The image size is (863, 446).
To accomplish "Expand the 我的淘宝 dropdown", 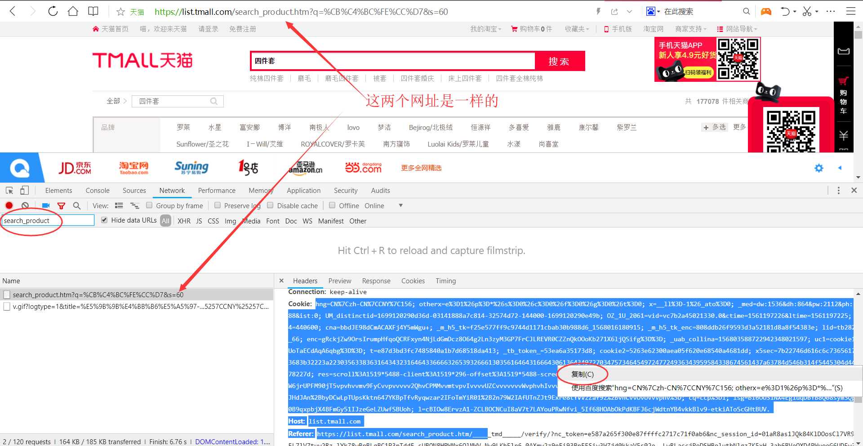I will [485, 29].
